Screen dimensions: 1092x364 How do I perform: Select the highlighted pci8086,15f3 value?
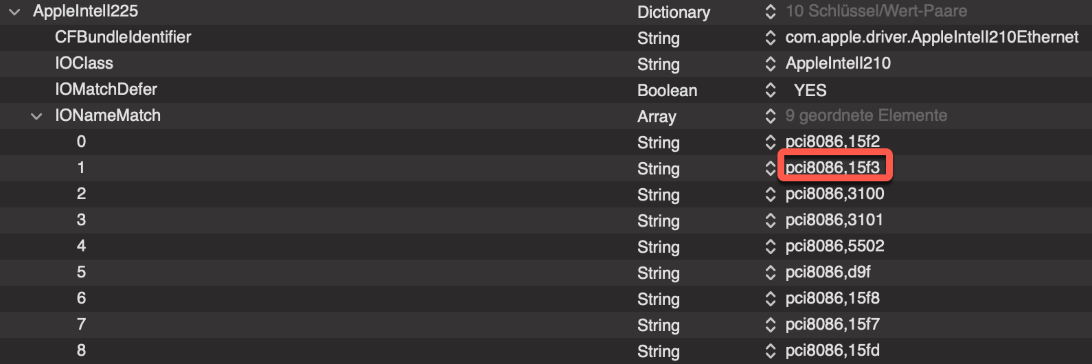pos(832,168)
